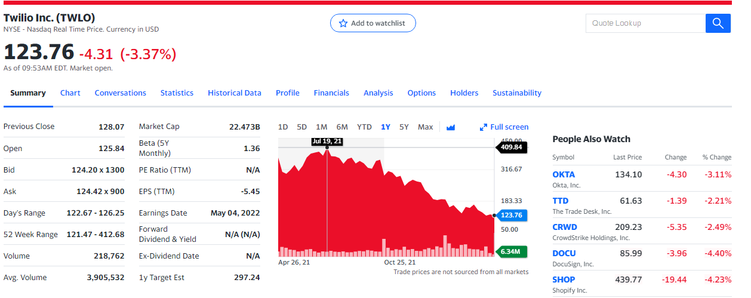751x298 pixels.
Task: Click the mountain chart type icon
Action: click(x=451, y=127)
